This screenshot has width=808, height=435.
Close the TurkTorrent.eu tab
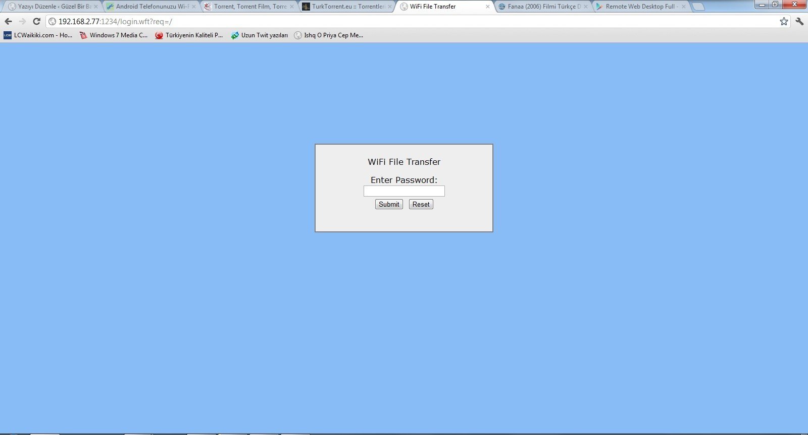coord(389,7)
